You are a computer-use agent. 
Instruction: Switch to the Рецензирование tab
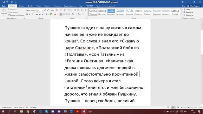tap(70, 6)
